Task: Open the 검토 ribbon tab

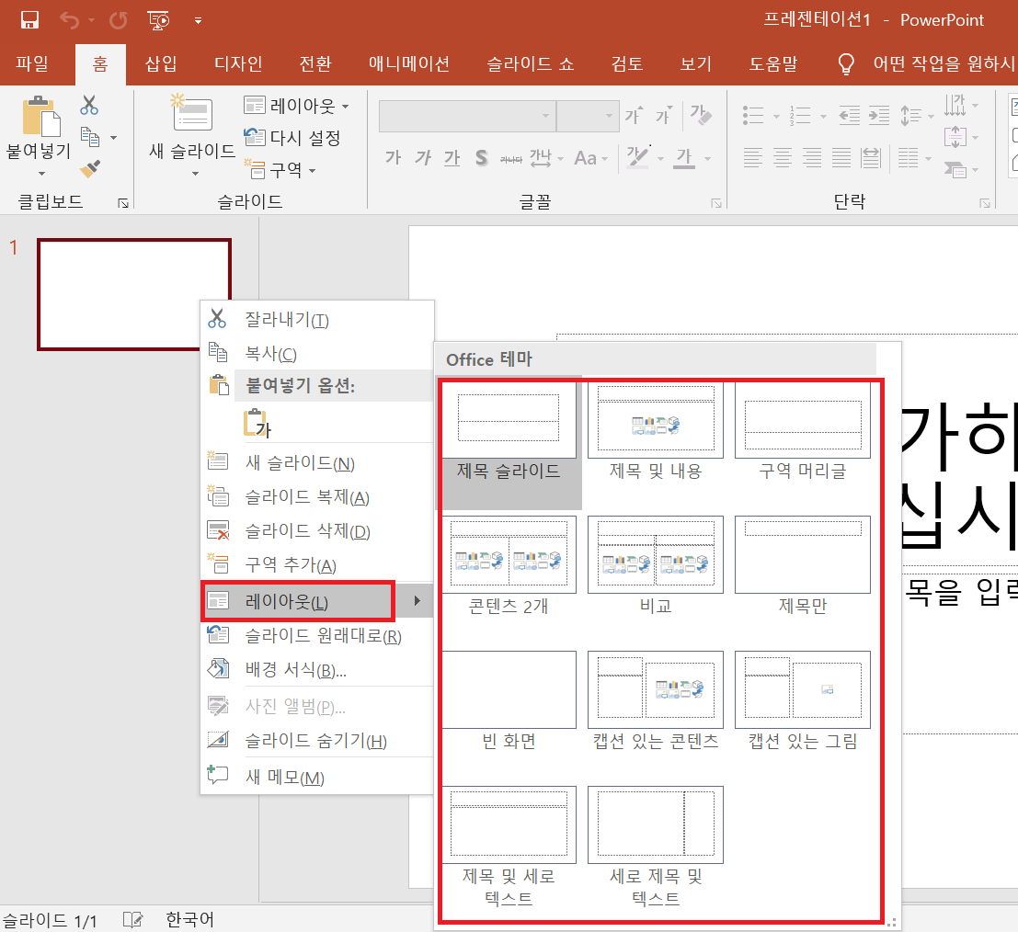Action: point(627,63)
